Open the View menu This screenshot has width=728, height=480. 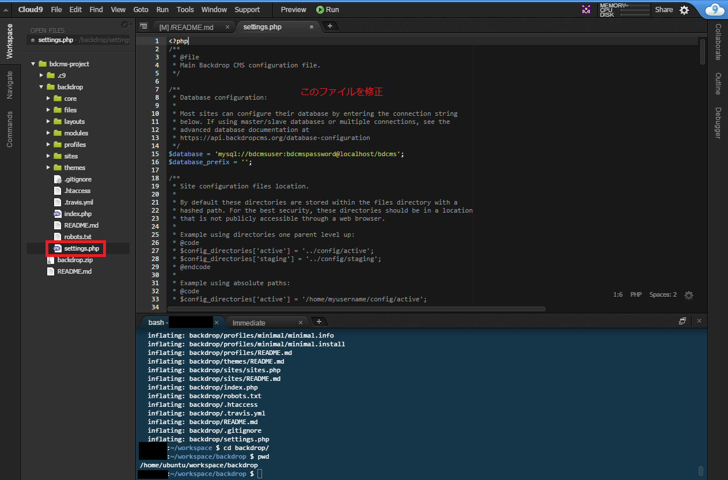click(x=118, y=10)
